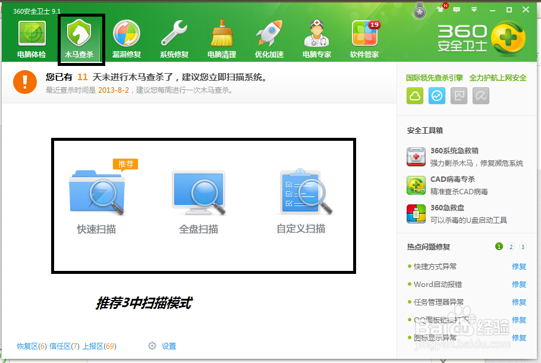541x363 pixels.
Task: Click 国际领先查杀引擎 heading text
Action: tap(435, 78)
